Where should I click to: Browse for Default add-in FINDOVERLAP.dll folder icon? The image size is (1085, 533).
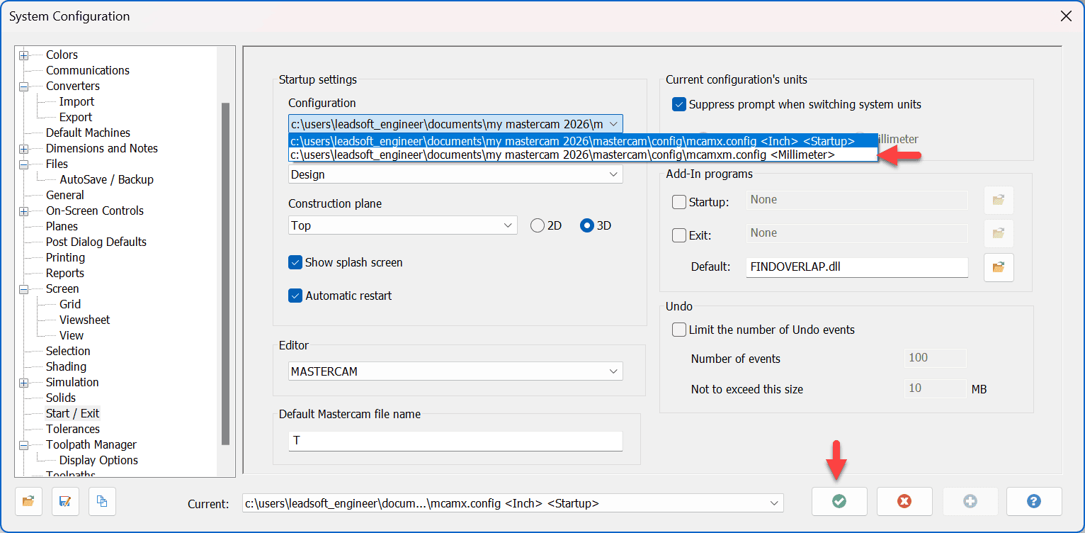(x=999, y=267)
